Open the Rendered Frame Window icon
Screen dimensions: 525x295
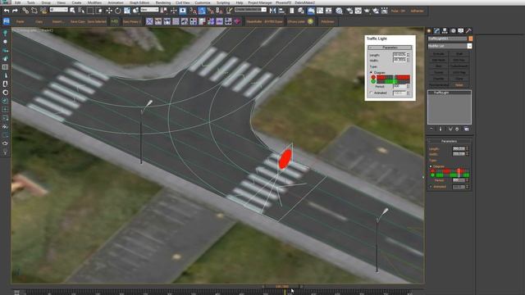pyautogui.click(x=358, y=11)
